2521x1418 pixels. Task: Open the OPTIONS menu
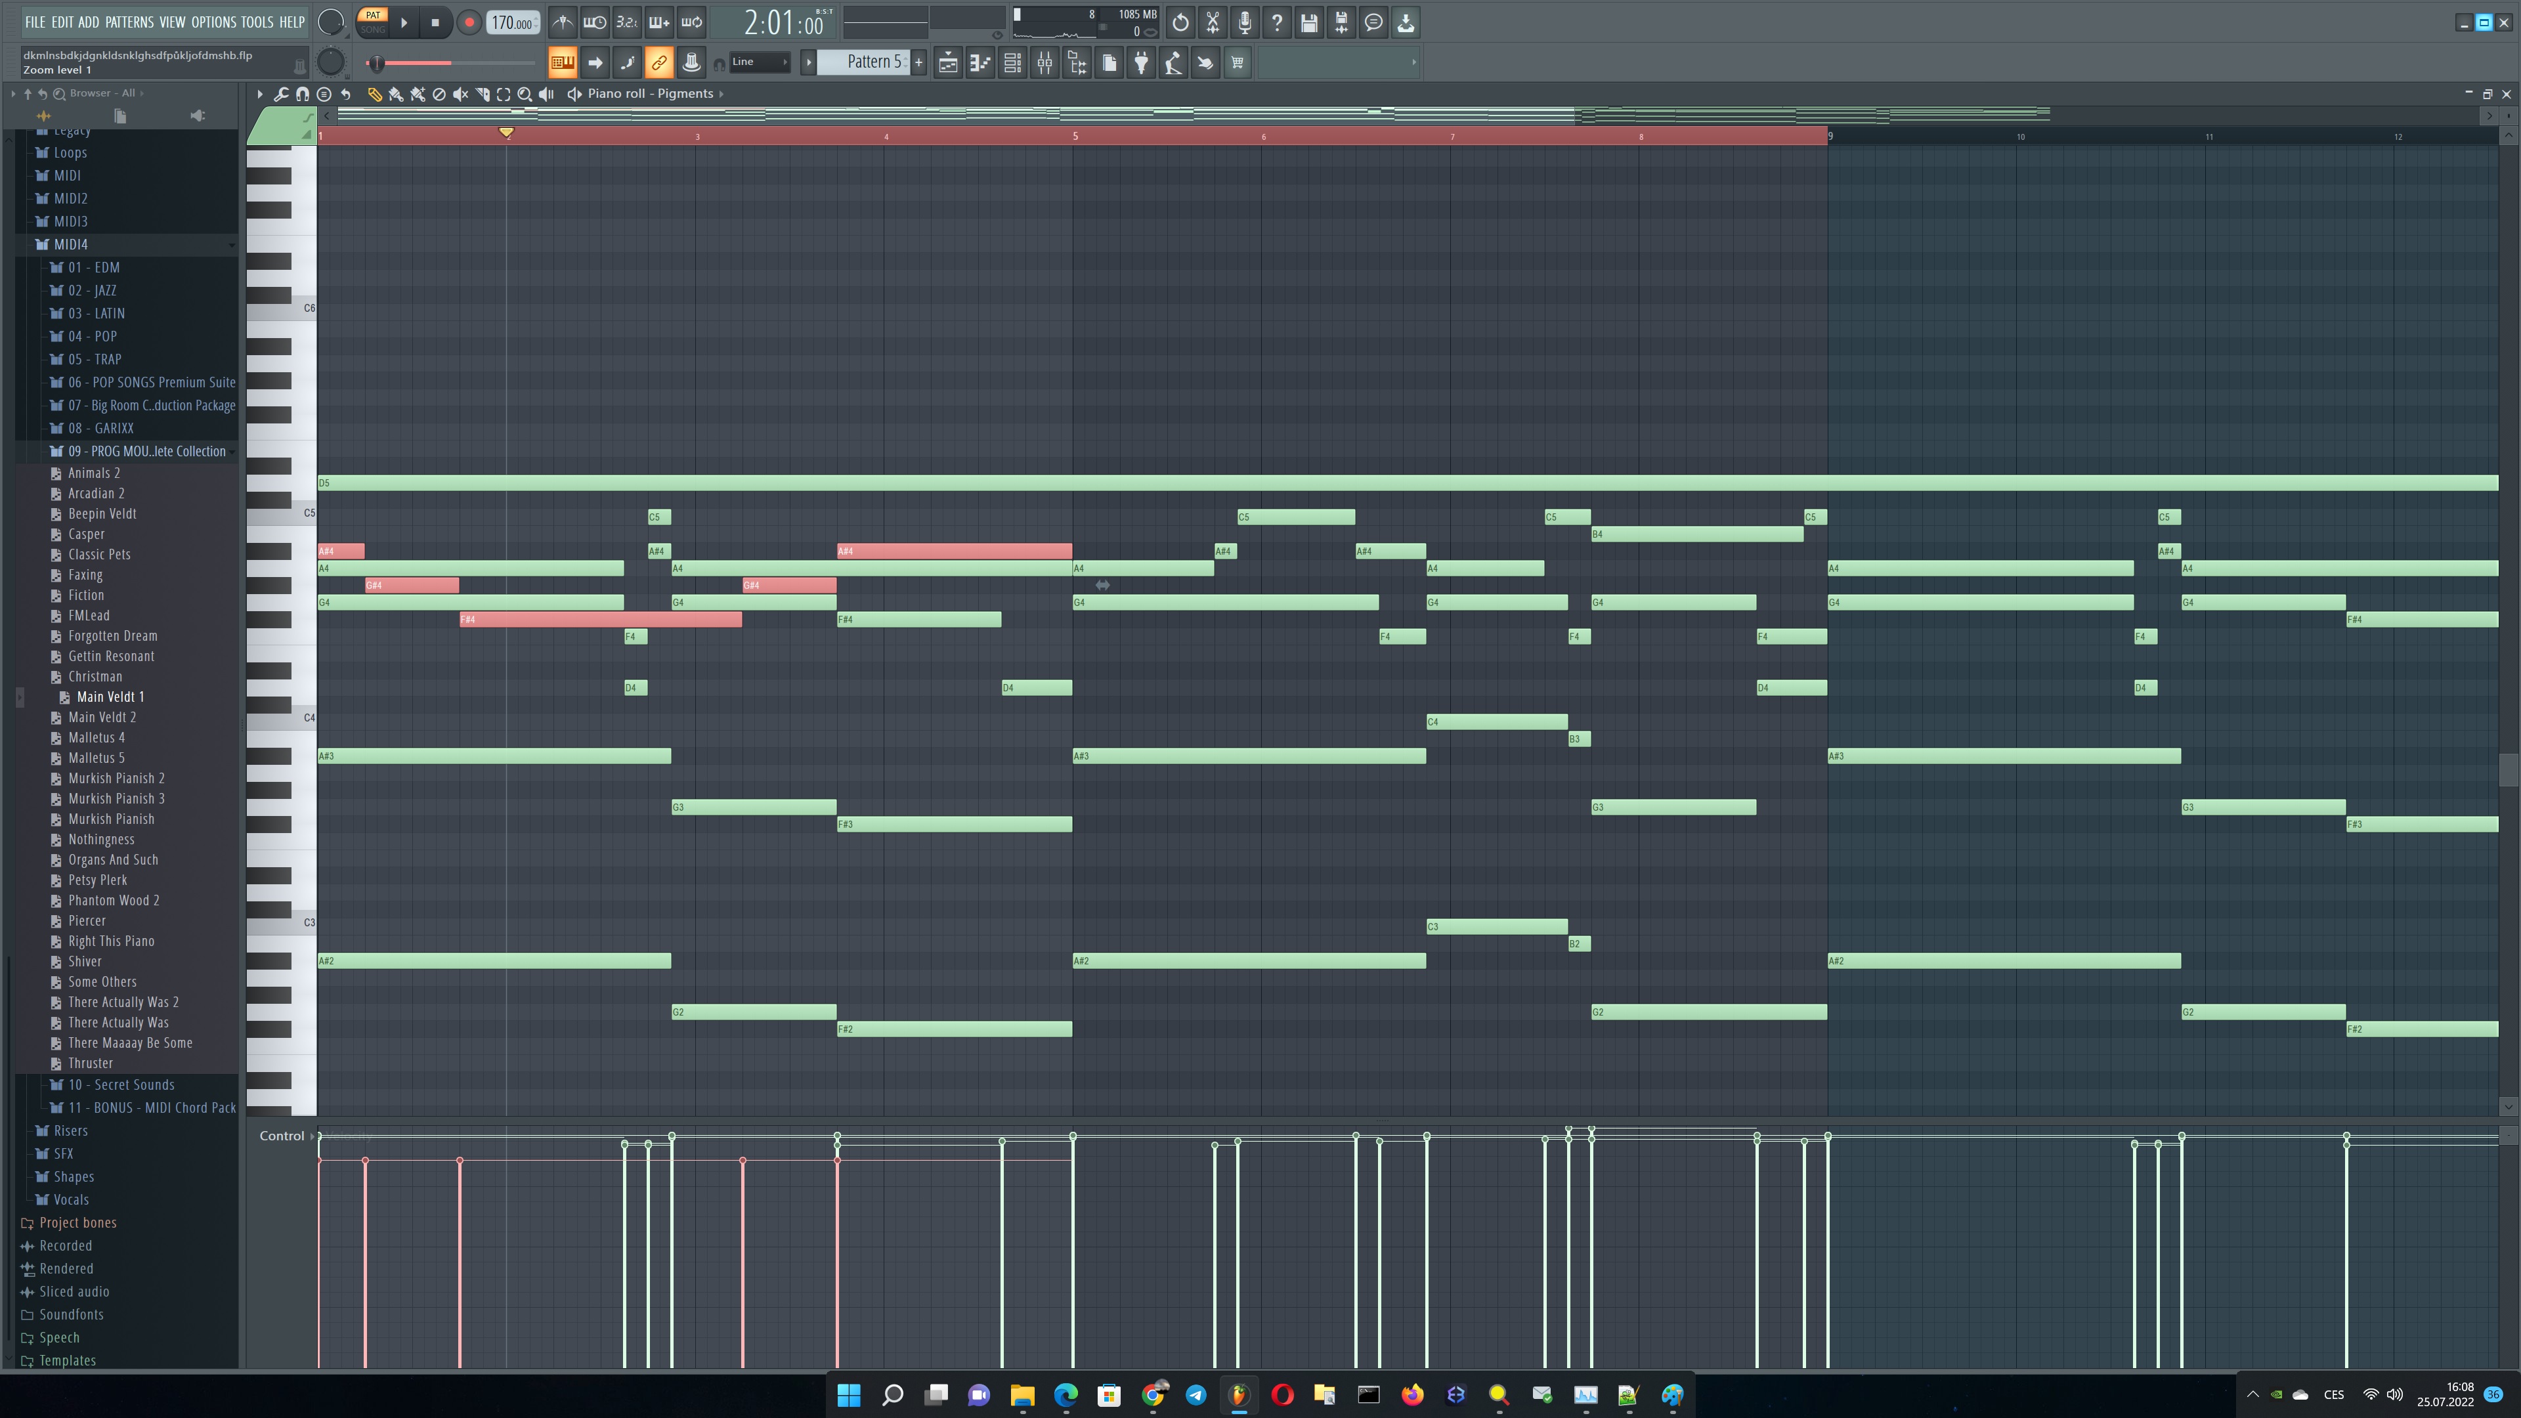click(212, 22)
